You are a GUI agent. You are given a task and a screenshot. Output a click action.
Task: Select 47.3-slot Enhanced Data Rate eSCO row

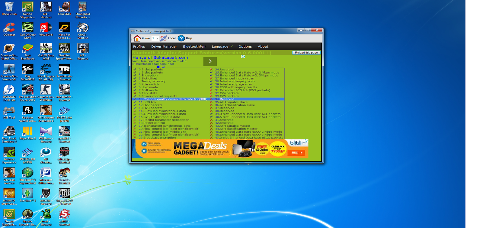pyautogui.click(x=247, y=138)
